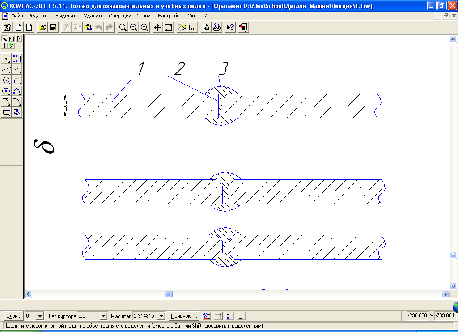Click the zoom in plus magnifier
Screen dimensions: 458x332
[x=134, y=27]
